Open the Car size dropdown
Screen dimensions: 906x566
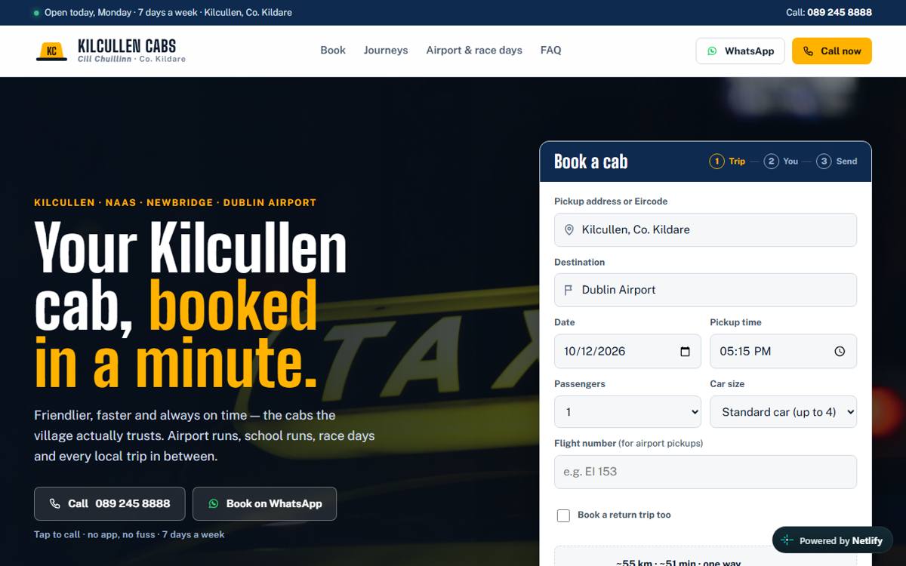tap(783, 412)
